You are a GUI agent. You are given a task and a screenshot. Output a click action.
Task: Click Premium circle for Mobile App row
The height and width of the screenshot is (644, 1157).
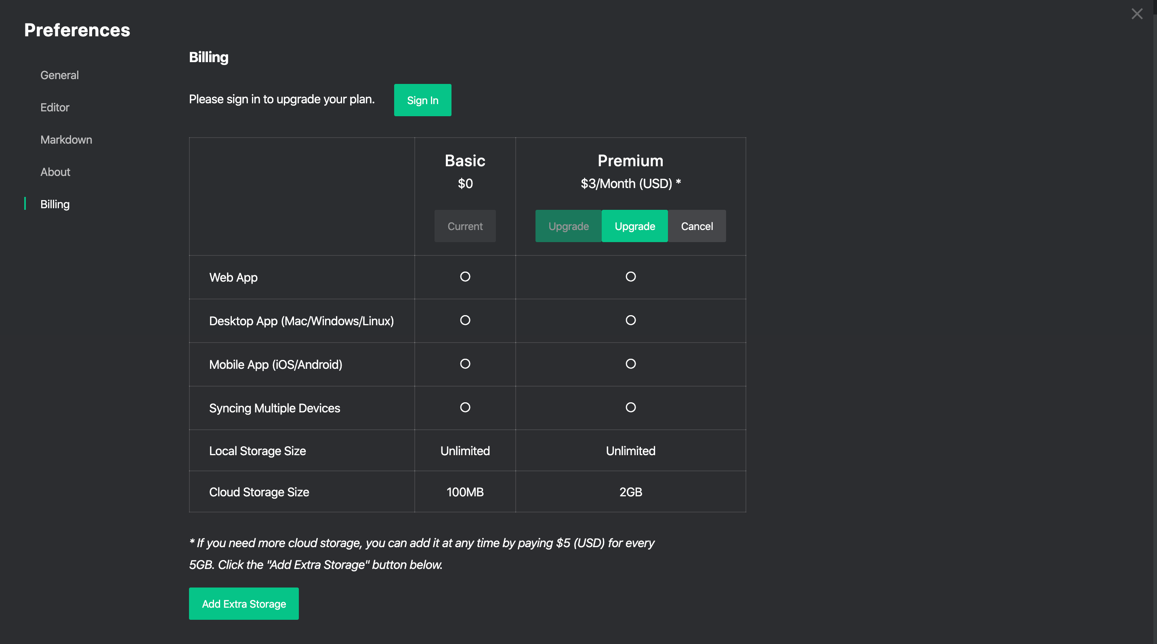click(630, 364)
